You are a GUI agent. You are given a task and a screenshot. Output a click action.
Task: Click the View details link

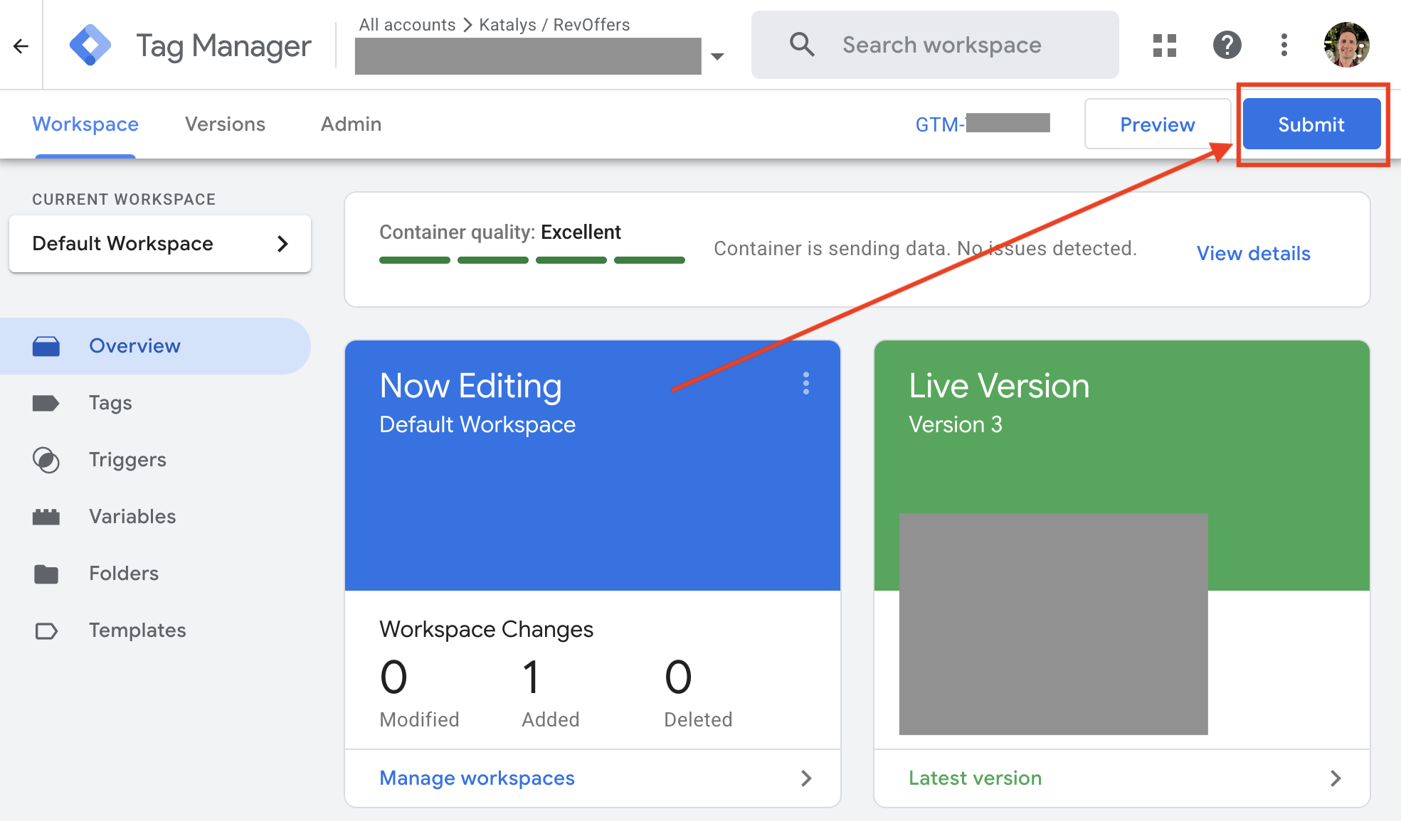(x=1253, y=254)
